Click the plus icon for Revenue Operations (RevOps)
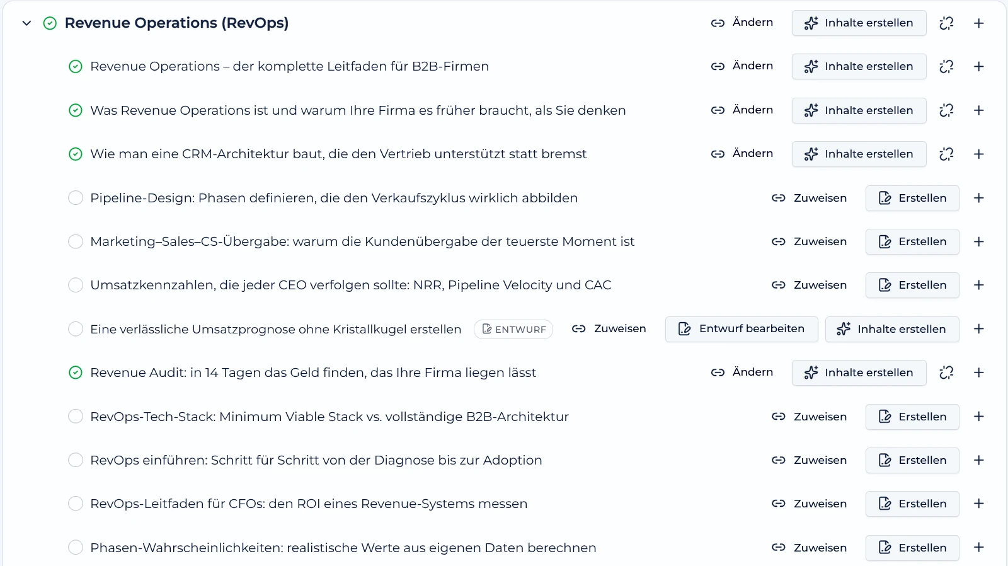Image resolution: width=1008 pixels, height=566 pixels. tap(979, 23)
